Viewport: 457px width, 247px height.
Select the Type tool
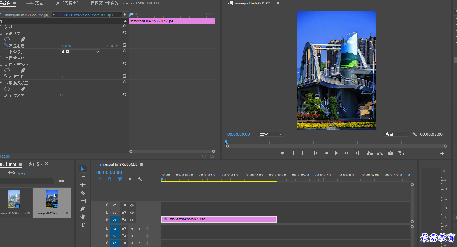(x=83, y=225)
